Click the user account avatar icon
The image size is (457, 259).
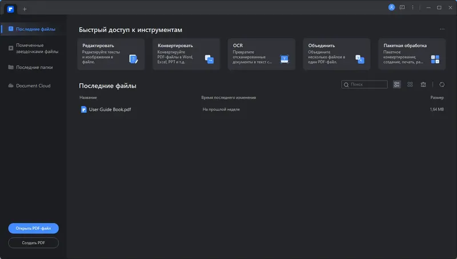point(391,7)
